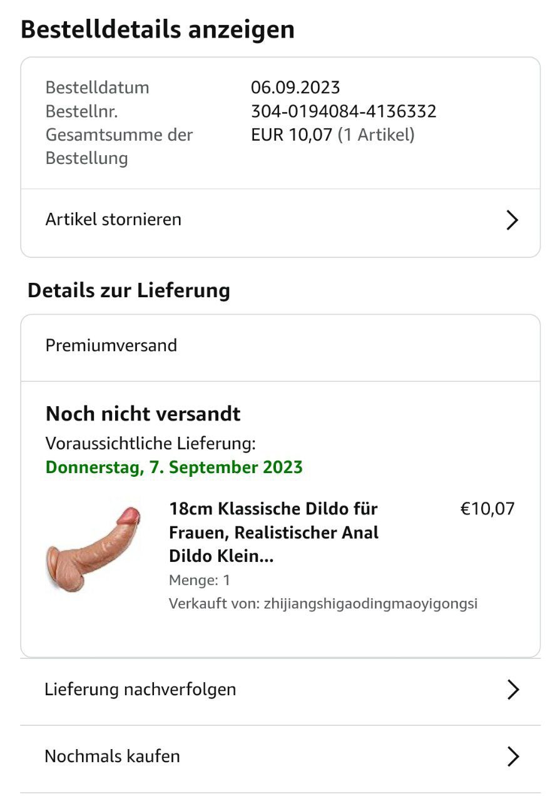This screenshot has width=560, height=801.
Task: Click the Bestelldetails anzeigen page heading
Action: point(158,29)
